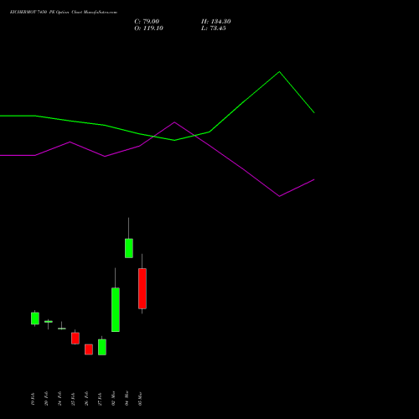Click the EICHERMOT 7450 PE chart title
The width and height of the screenshot is (419, 419).
tap(64, 12)
